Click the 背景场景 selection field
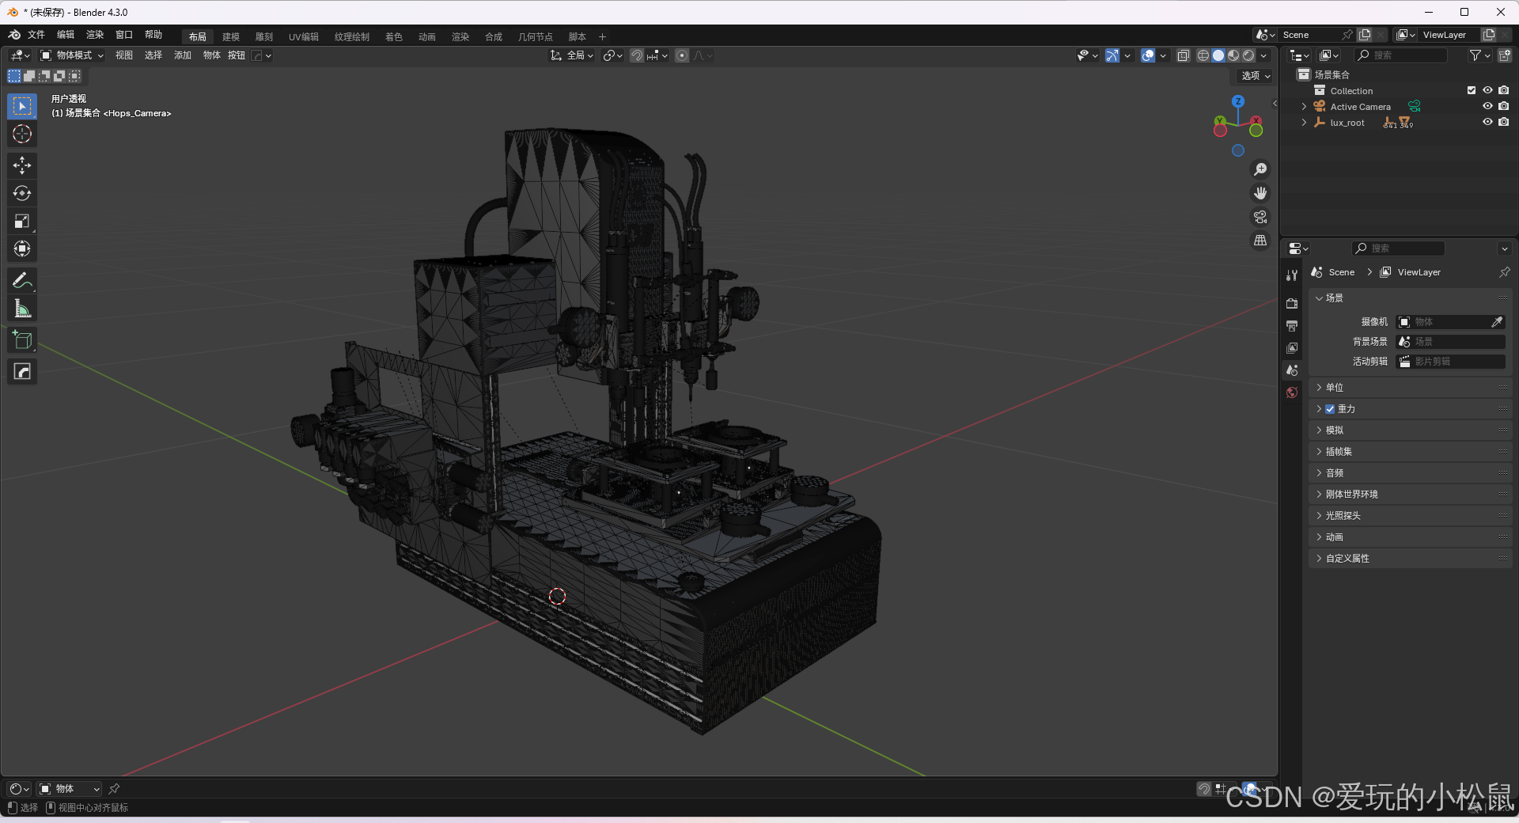 click(x=1451, y=342)
